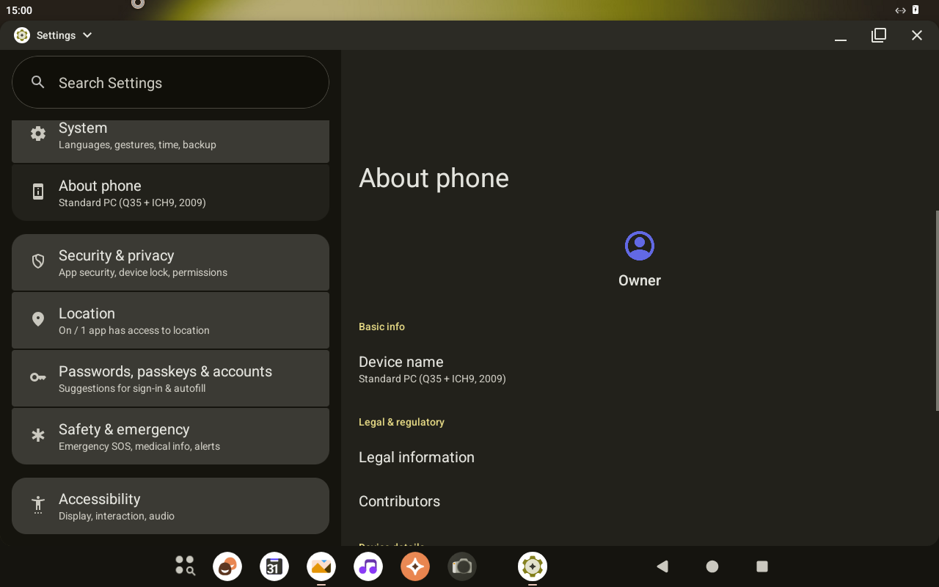Expand the Settings title dropdown arrow
This screenshot has width=939, height=587.
[87, 35]
